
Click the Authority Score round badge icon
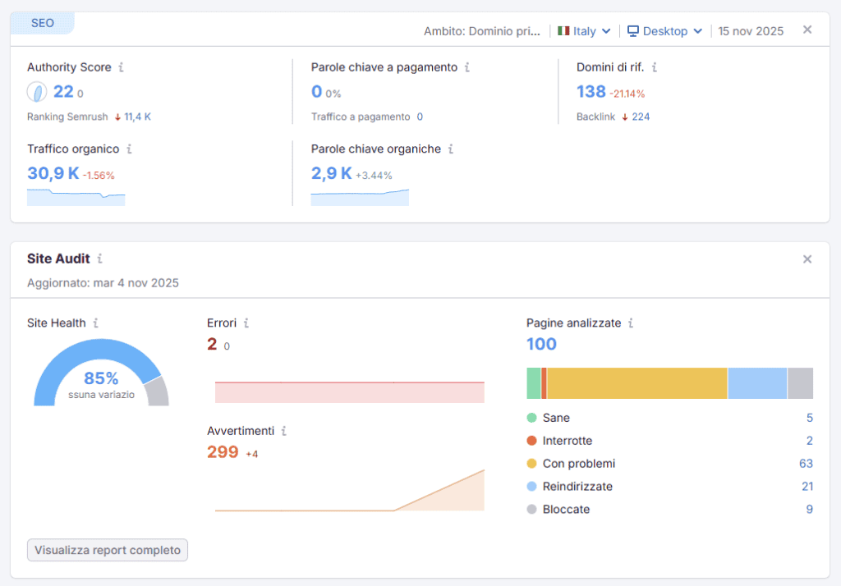tap(37, 92)
